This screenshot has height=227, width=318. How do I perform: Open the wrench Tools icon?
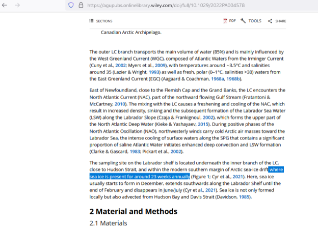pos(243,21)
